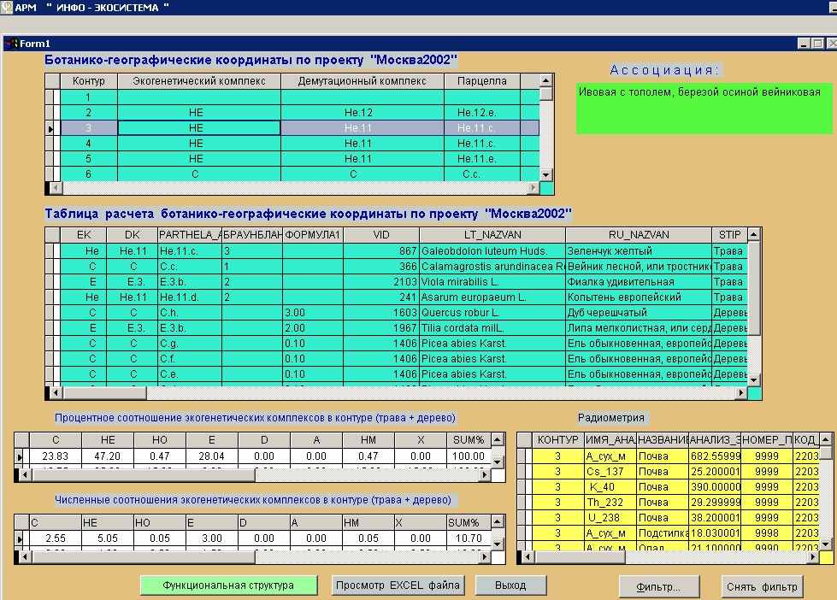This screenshot has width=837, height=600.
Task: Click right arrow of percentage table horizontal scrollbar
Action: [484, 474]
